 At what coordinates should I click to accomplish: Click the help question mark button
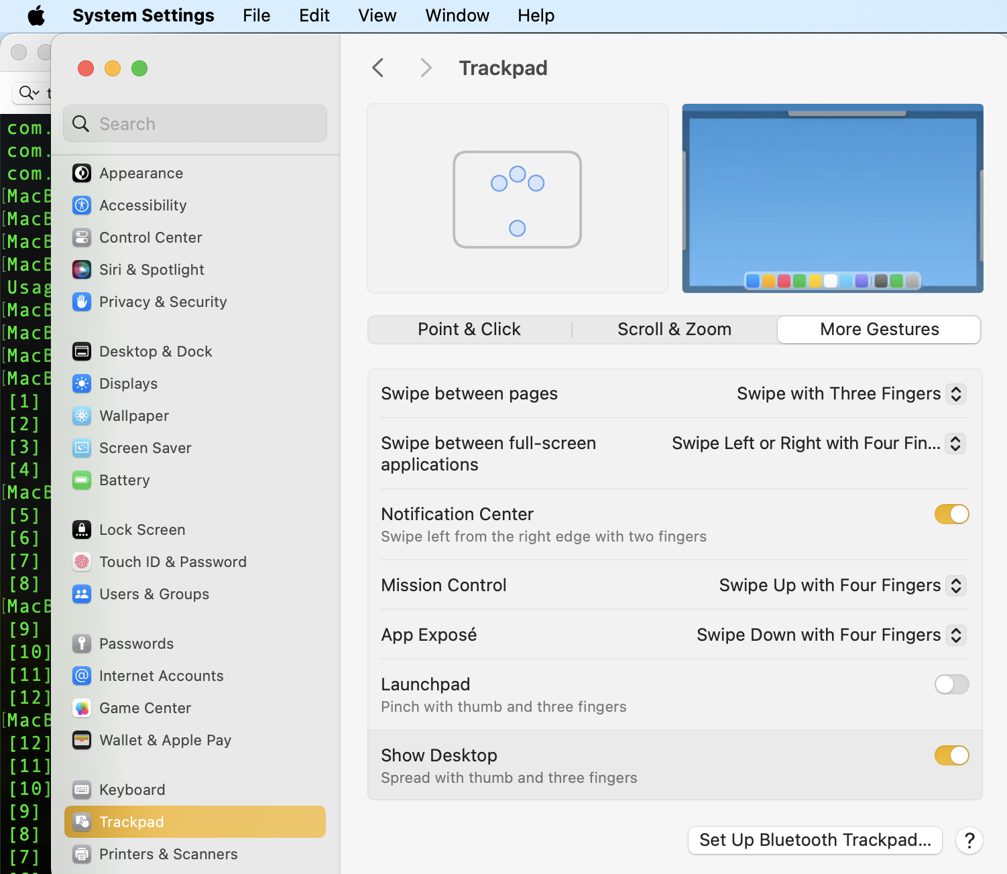pyautogui.click(x=969, y=840)
